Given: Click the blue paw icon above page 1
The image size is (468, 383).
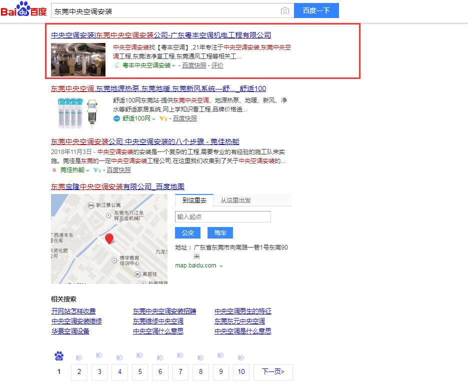Looking at the screenshot, I should point(59,356).
